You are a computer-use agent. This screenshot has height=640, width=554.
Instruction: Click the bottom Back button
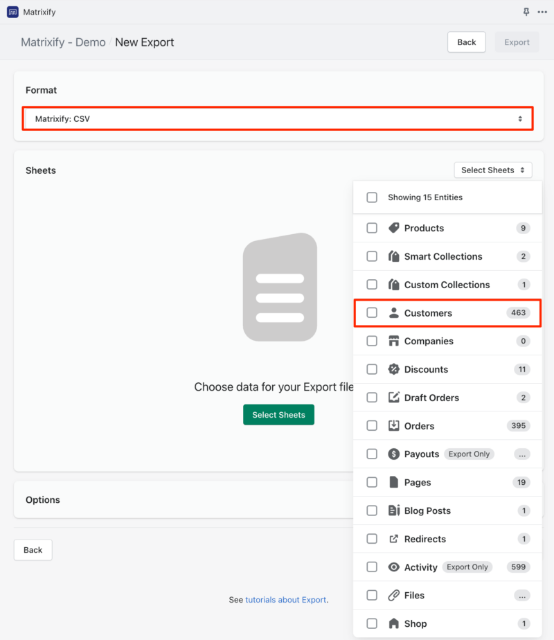[x=33, y=550]
